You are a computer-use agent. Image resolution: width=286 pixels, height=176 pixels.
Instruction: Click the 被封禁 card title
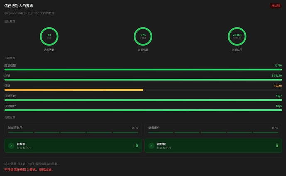pos(161,144)
